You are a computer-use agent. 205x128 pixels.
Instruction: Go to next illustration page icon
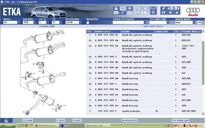(x=177, y=9)
